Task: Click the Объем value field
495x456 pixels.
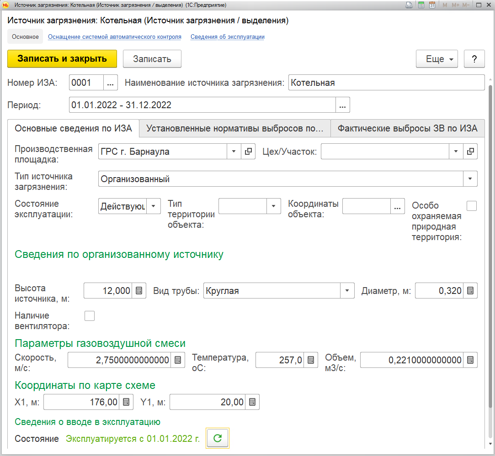Action: pyautogui.click(x=412, y=360)
